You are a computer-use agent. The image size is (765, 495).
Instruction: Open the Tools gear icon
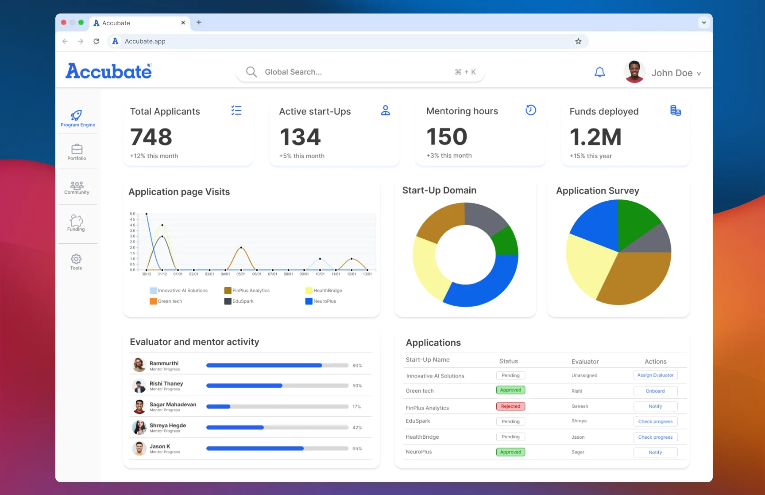pyautogui.click(x=76, y=259)
